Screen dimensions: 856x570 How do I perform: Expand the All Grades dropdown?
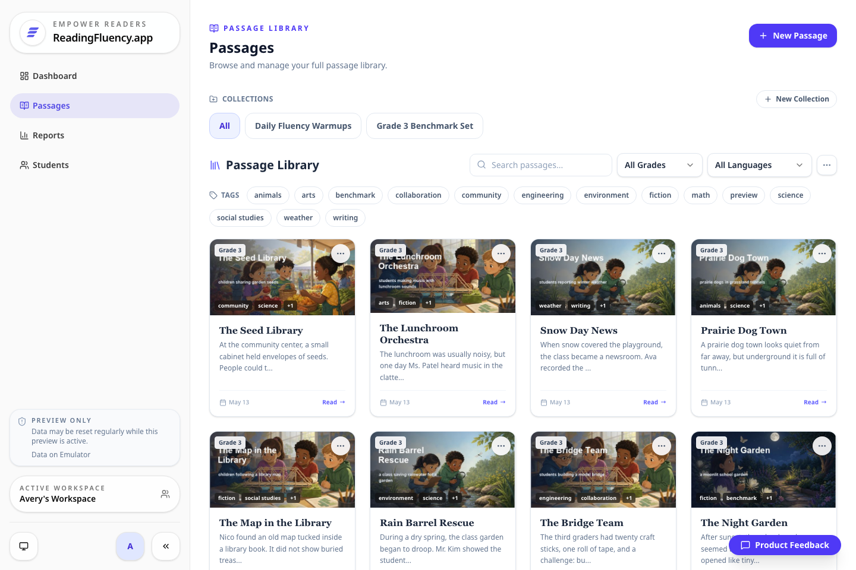pyautogui.click(x=660, y=165)
